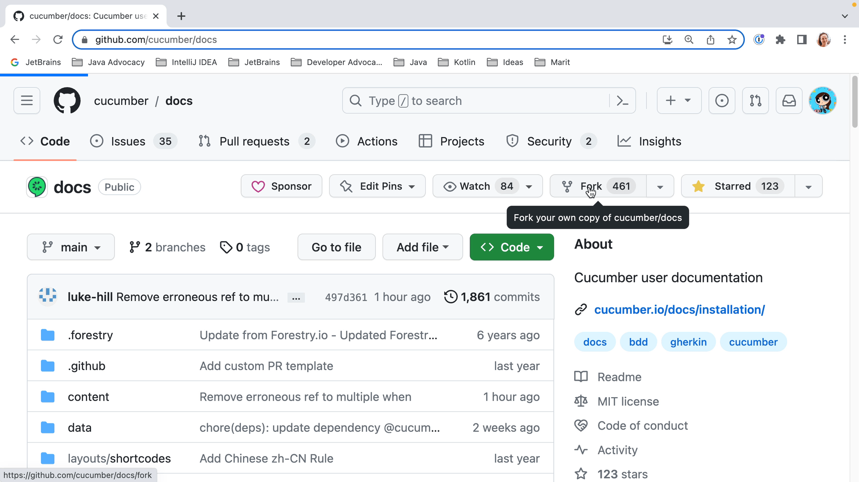The width and height of the screenshot is (859, 482).
Task: Expand the main branch dropdown
Action: tap(71, 247)
